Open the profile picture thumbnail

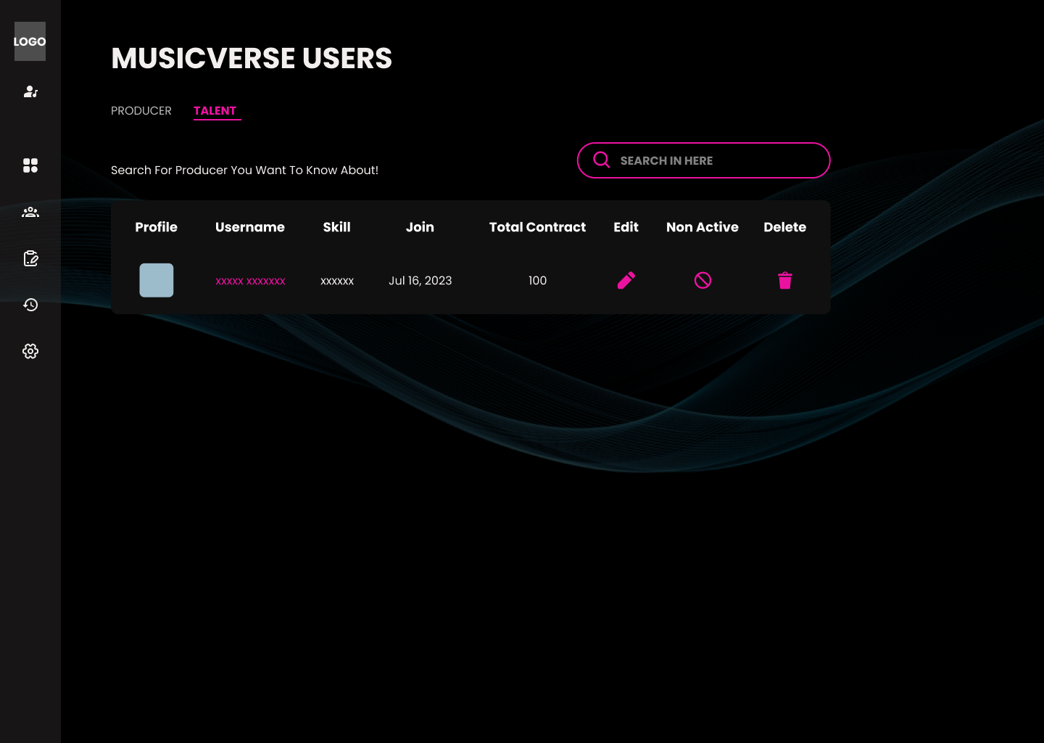[157, 280]
